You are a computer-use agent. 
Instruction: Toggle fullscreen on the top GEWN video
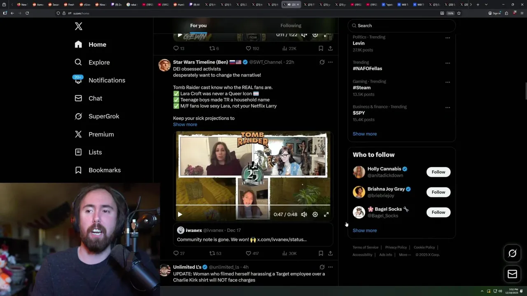point(326,35)
